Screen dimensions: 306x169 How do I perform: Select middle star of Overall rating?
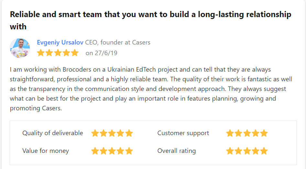[x=247, y=151]
